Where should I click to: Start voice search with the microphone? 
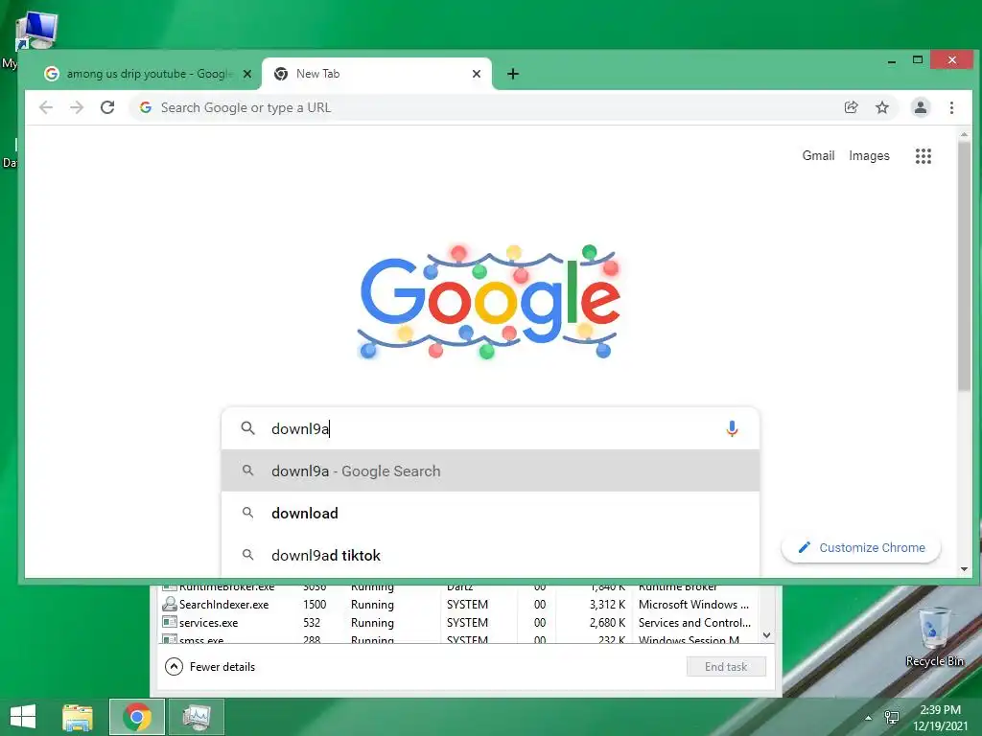click(732, 428)
